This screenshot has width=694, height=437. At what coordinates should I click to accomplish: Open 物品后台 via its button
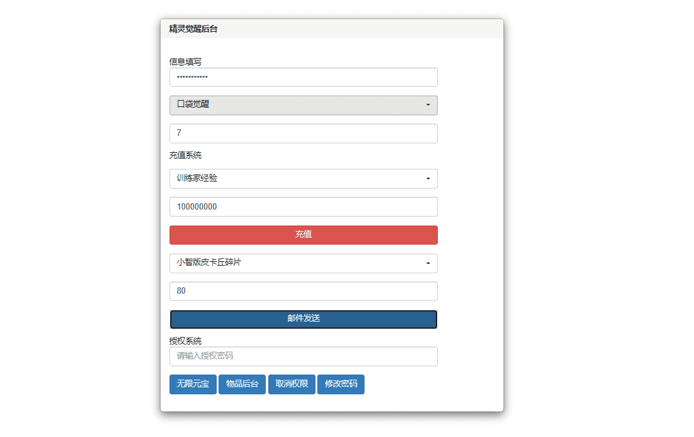pos(242,384)
